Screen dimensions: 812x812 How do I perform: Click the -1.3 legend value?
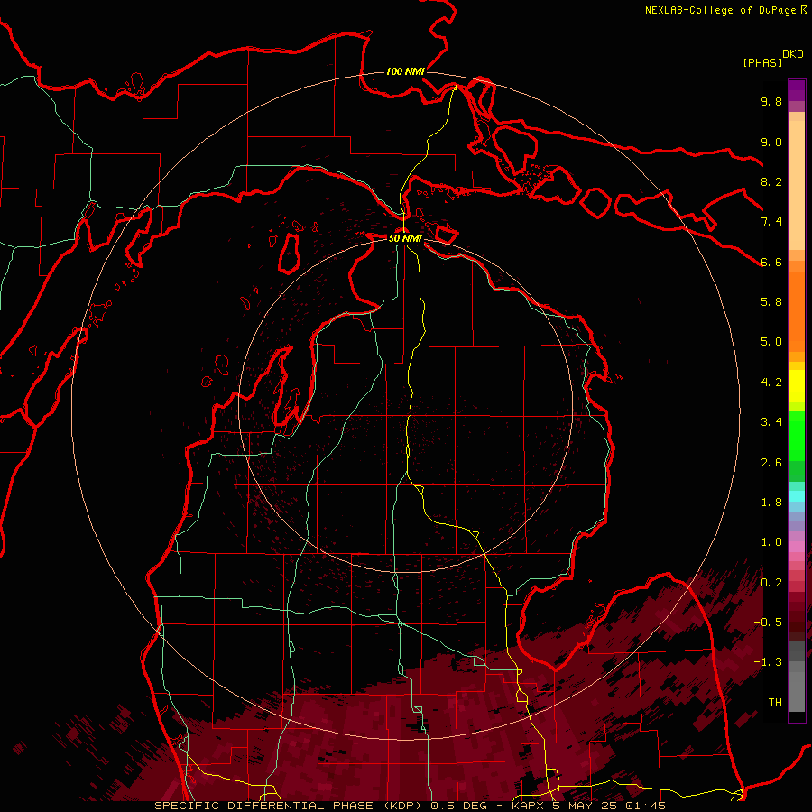click(x=768, y=662)
